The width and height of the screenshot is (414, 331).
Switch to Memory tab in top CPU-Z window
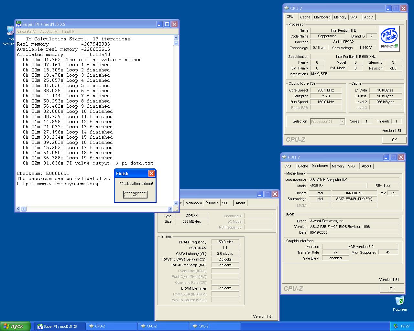tap(340, 17)
